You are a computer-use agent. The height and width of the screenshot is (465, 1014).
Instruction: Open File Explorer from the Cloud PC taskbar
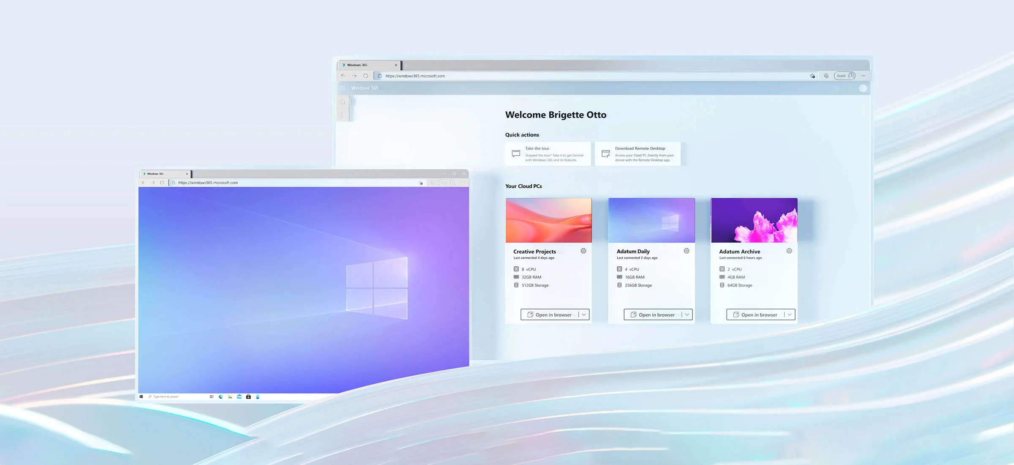(230, 397)
